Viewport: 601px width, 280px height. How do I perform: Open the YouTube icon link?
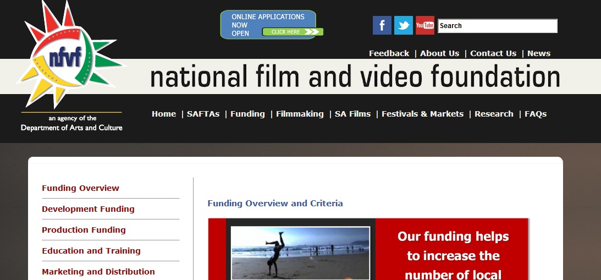click(x=424, y=25)
